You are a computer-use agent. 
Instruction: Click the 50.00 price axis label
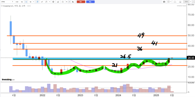(x=191, y=35)
